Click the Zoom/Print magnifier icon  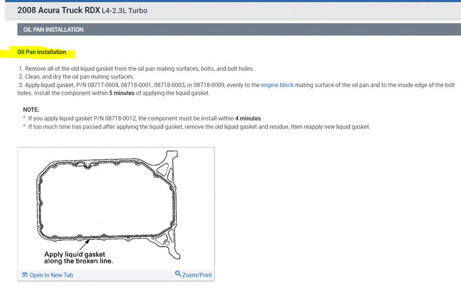coord(178,274)
